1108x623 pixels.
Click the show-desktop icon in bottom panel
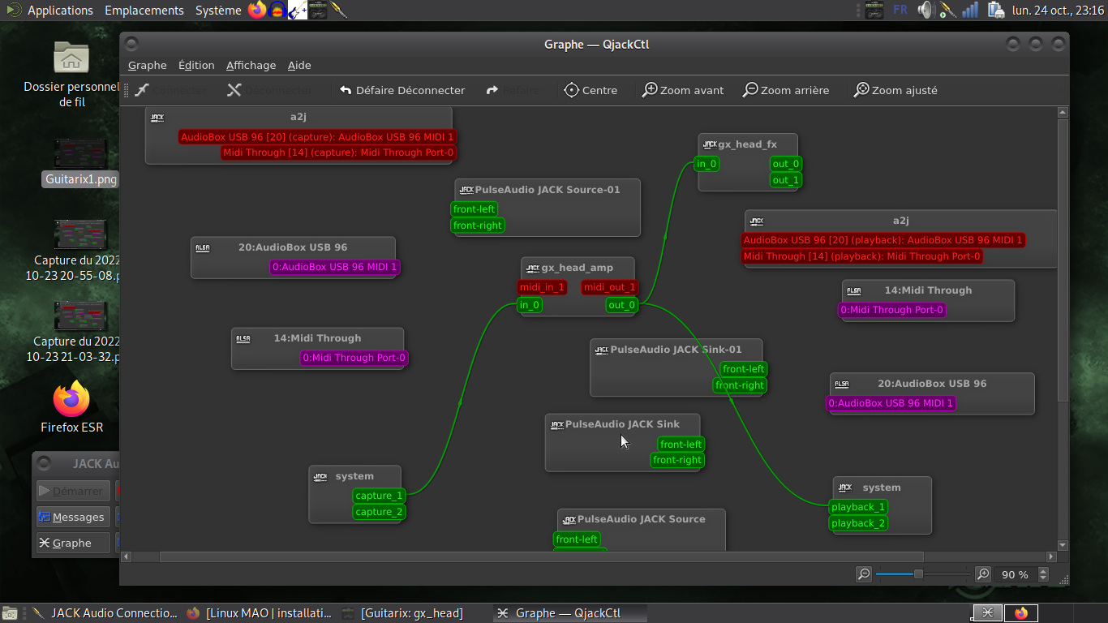coord(10,613)
